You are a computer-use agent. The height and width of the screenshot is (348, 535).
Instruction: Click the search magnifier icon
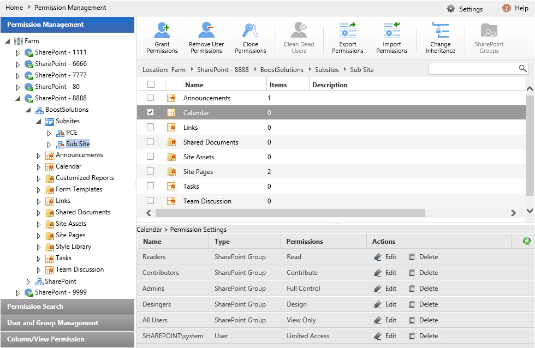pyautogui.click(x=522, y=69)
